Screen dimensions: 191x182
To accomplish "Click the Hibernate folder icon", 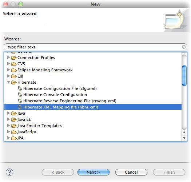I will [14, 82].
